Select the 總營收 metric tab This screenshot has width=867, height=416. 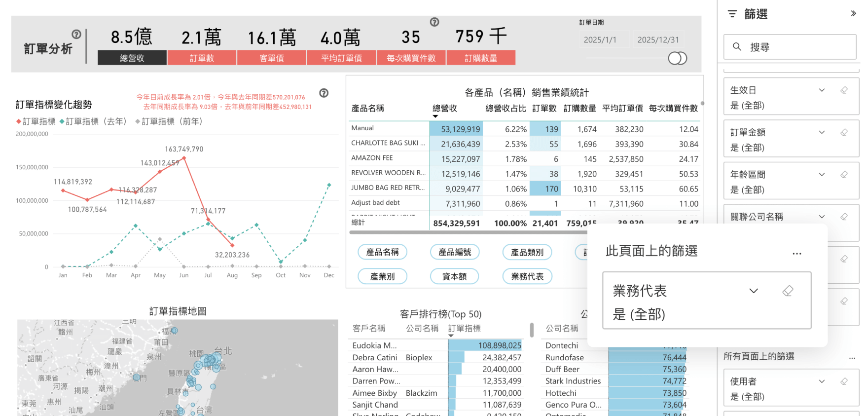pyautogui.click(x=132, y=58)
